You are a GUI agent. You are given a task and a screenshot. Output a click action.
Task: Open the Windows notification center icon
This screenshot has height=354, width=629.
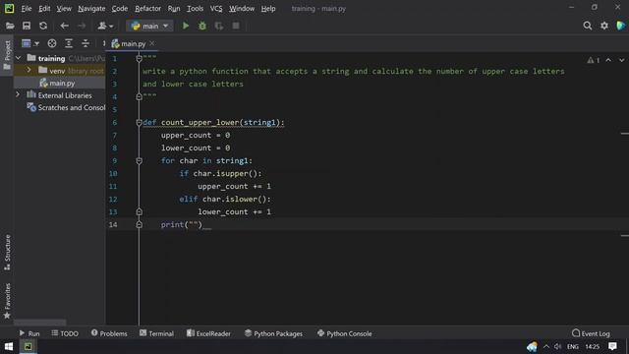pyautogui.click(x=612, y=346)
